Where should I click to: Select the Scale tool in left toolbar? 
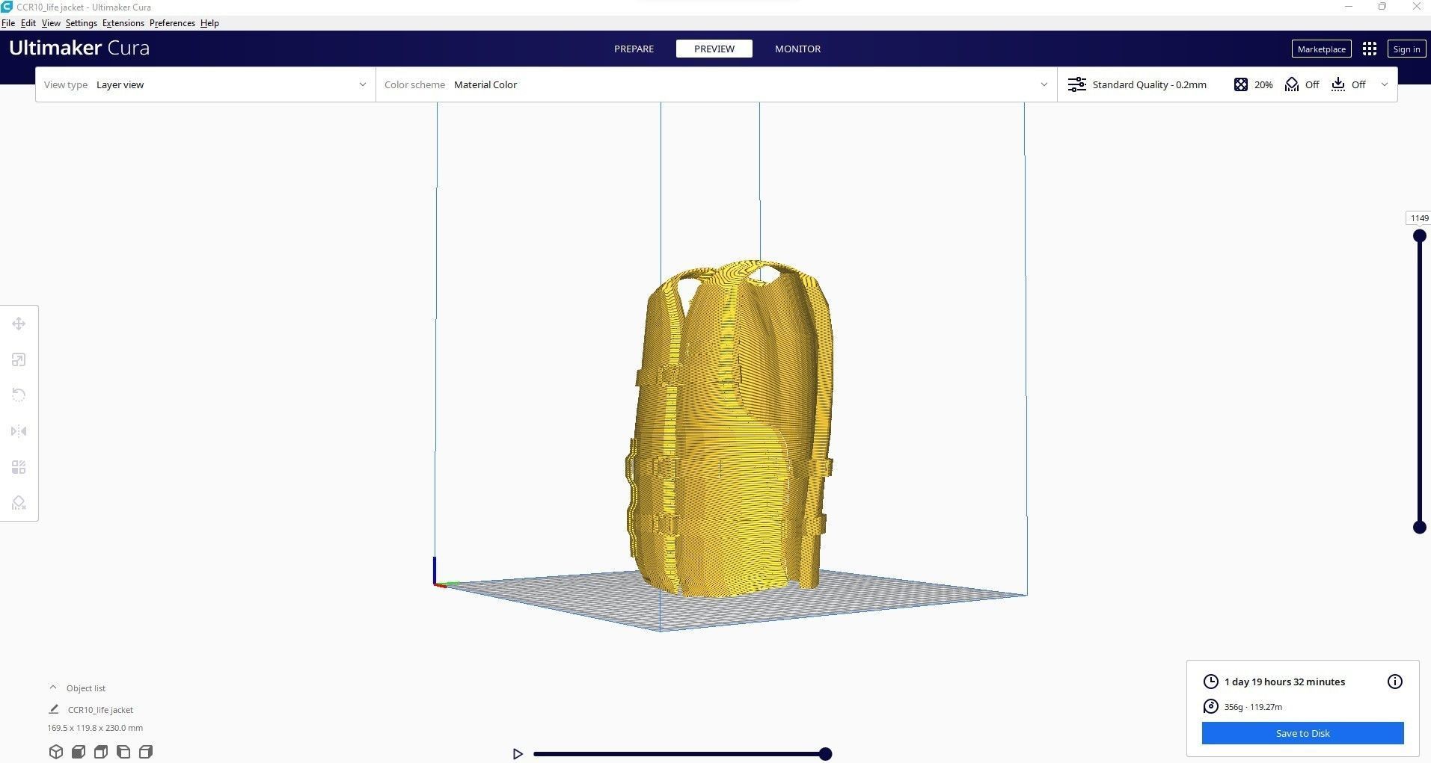click(x=19, y=359)
